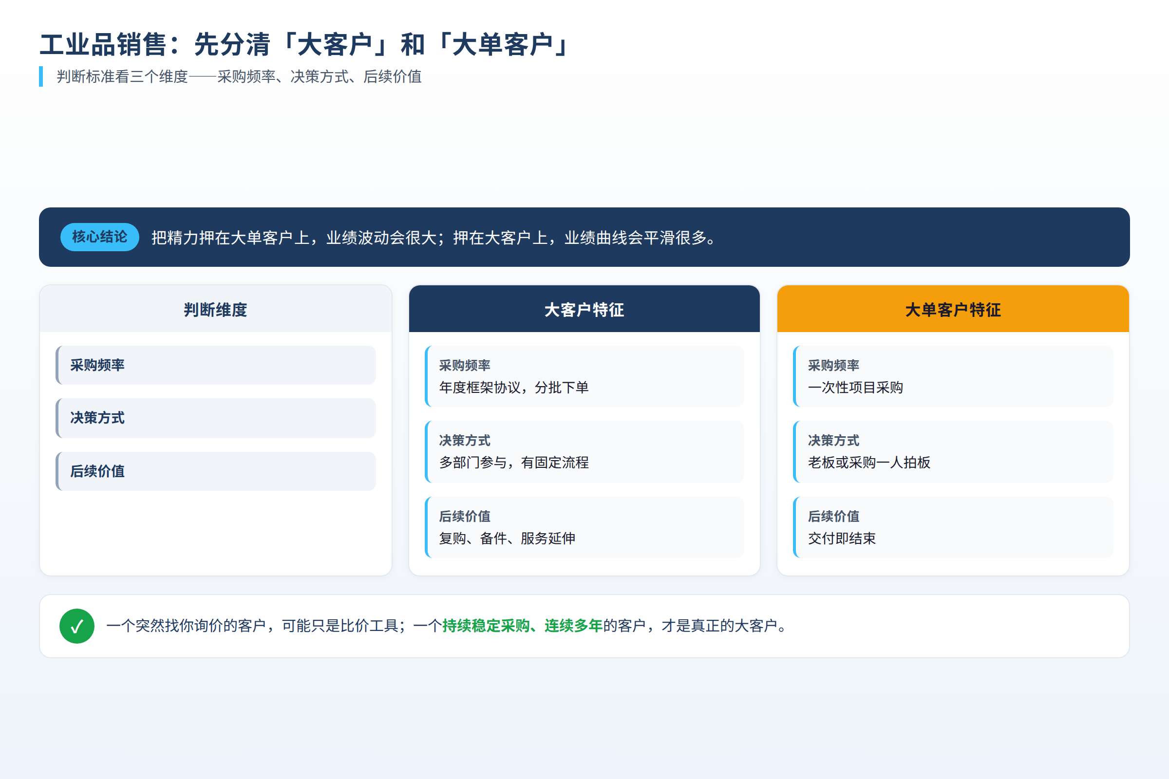Select the 判断维度 column header
The width and height of the screenshot is (1169, 779).
click(216, 309)
